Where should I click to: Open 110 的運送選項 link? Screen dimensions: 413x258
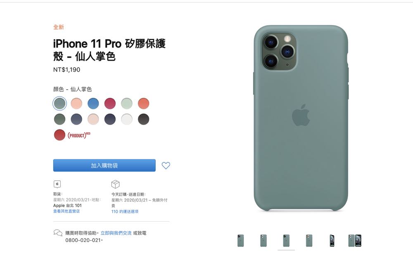[125, 211]
